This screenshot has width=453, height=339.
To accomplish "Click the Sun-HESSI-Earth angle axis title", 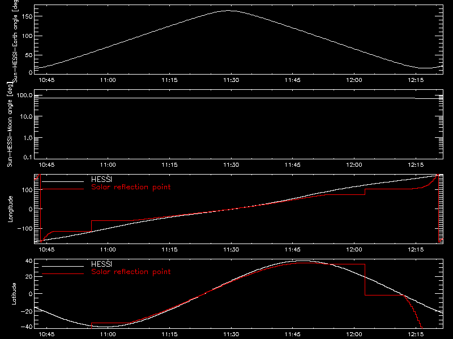I will (16, 41).
